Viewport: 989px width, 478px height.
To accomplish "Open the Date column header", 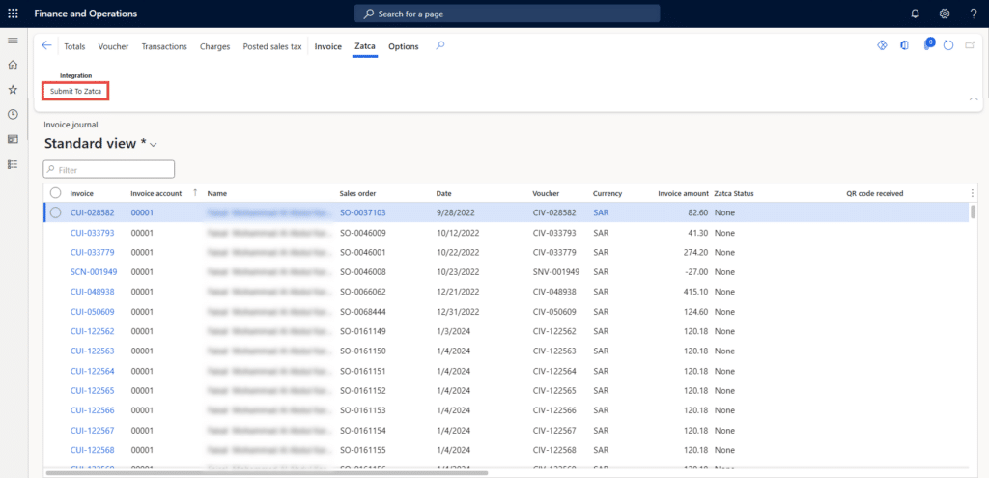I will point(443,193).
